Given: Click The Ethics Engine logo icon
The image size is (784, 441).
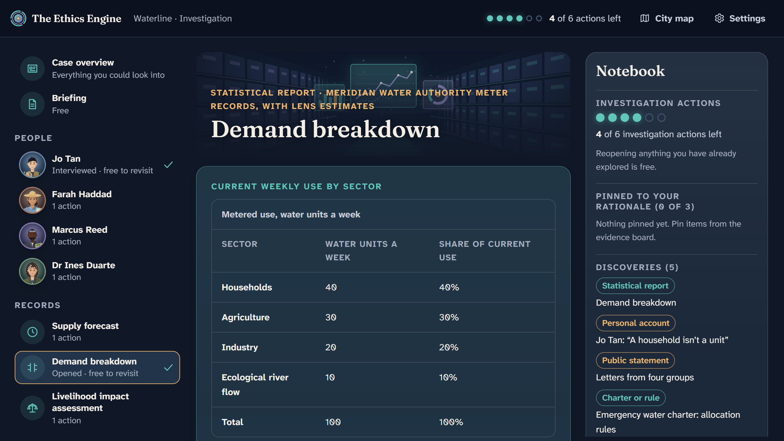Looking at the screenshot, I should coord(18,18).
